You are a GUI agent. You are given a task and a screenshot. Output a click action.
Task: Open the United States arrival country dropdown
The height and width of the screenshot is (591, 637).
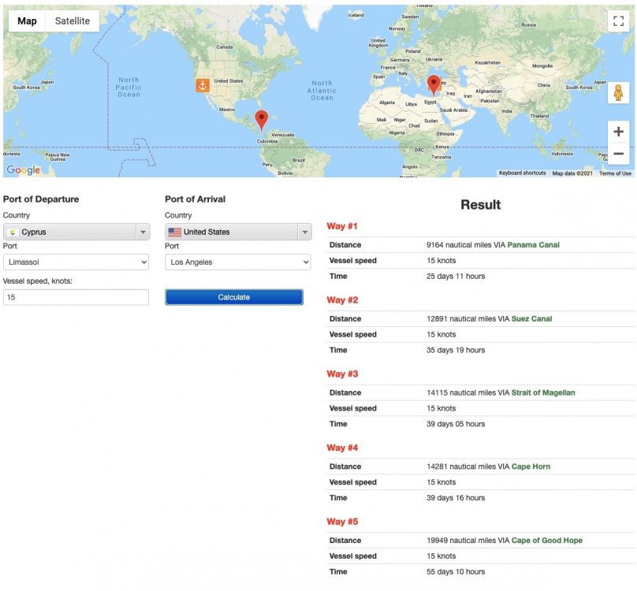coord(238,232)
